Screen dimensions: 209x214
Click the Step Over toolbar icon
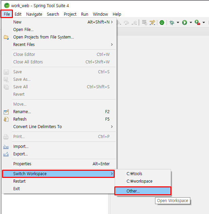126,22
